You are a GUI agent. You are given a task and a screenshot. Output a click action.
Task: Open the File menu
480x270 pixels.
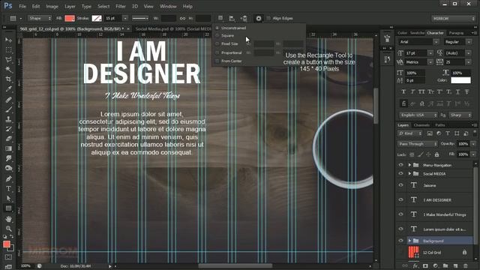tap(22, 6)
